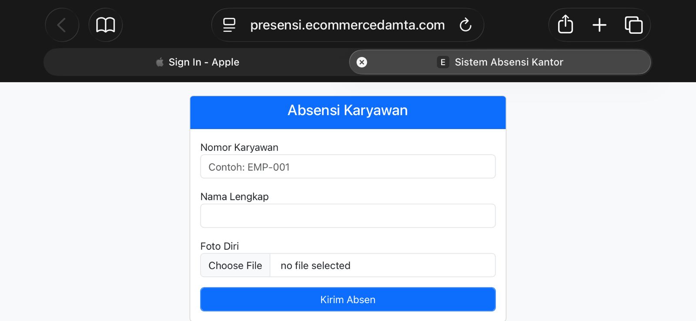Open the bookmarks book icon
The height and width of the screenshot is (321, 696).
[x=105, y=25]
